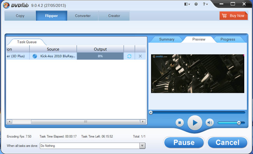Click the Task Time Elapsed 00:00:17 text
Image resolution: width=253 pixels, height=154 pixels.
pos(58,136)
